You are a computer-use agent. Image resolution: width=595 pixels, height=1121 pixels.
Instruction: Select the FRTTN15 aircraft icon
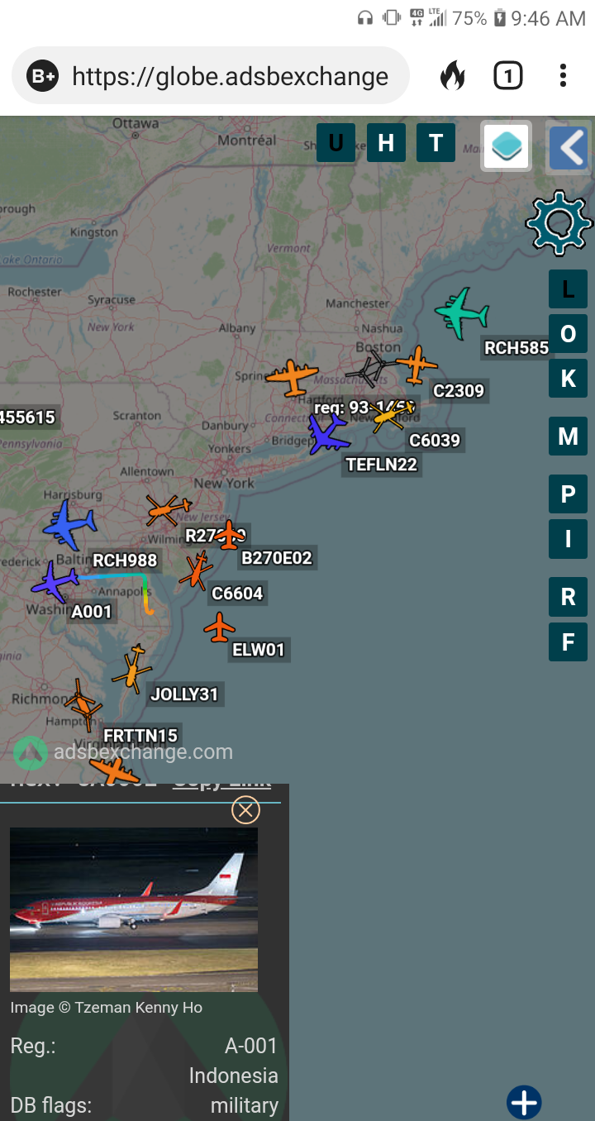[x=83, y=704]
